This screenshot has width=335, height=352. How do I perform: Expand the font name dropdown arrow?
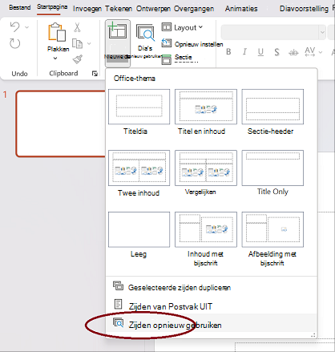(x=322, y=32)
